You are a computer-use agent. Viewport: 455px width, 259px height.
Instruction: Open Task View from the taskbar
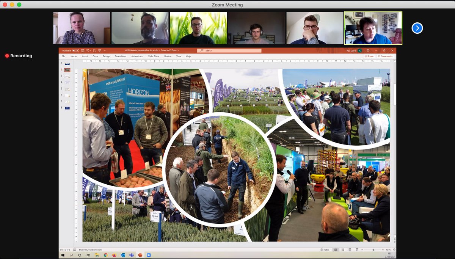click(88, 255)
